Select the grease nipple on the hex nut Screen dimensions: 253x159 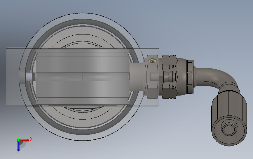tap(168, 77)
